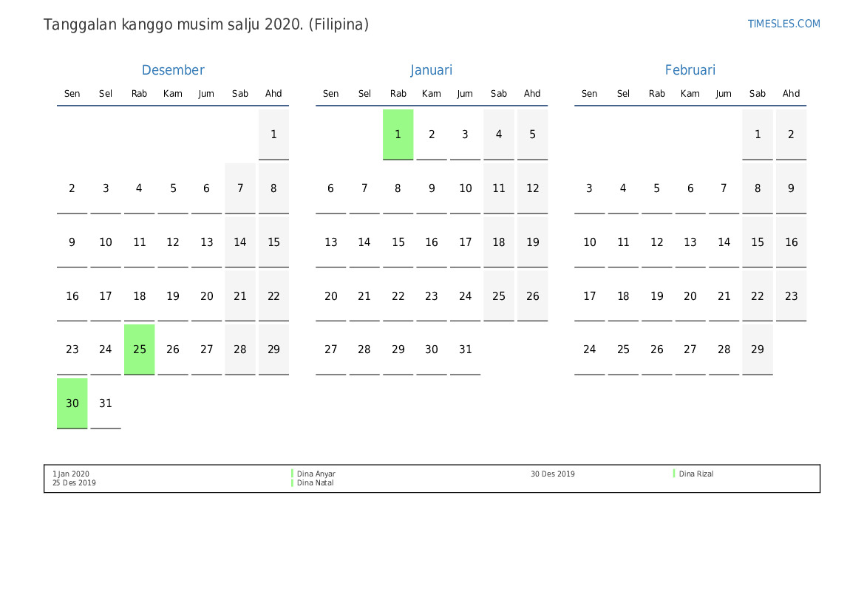The height and width of the screenshot is (611, 864).
Task: Select the 30 Des 2019 legend date
Action: (x=552, y=474)
